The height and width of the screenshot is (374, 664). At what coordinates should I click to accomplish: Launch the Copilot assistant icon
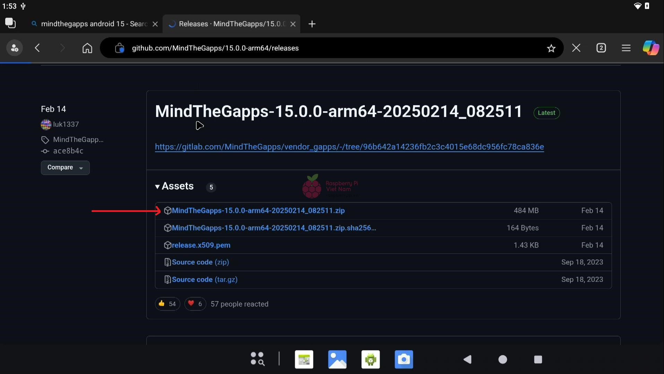coord(651,48)
